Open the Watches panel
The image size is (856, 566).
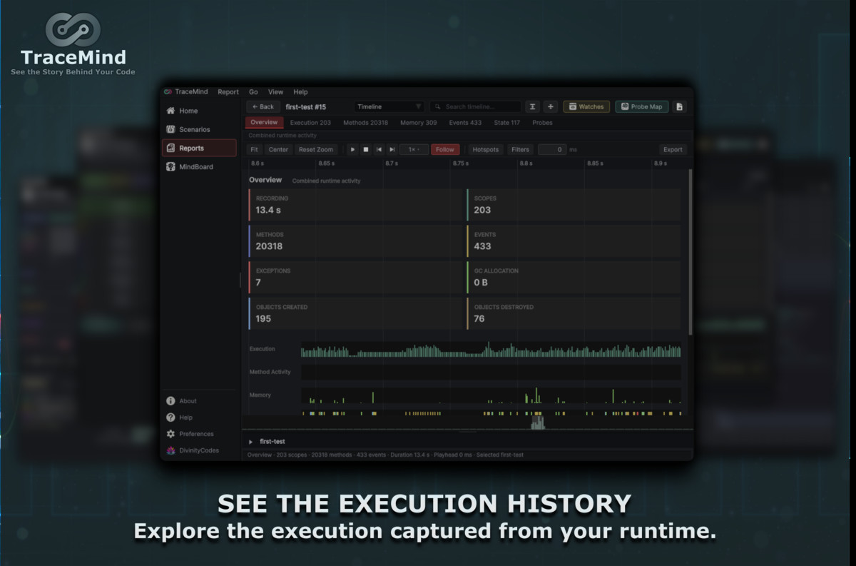coord(586,106)
